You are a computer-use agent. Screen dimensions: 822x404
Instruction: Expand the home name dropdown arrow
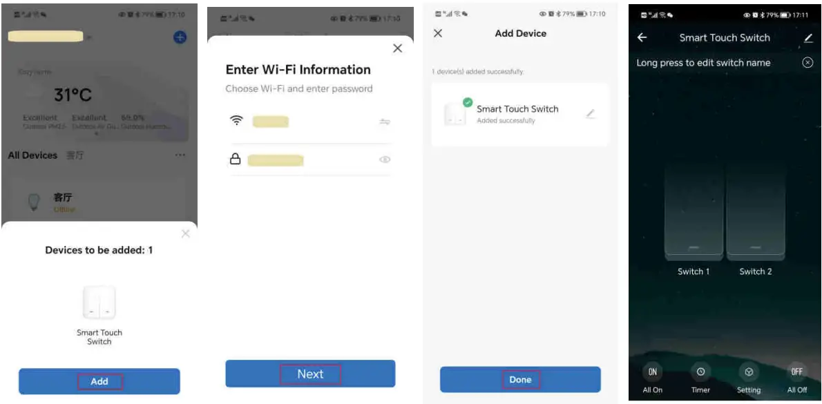click(x=89, y=37)
